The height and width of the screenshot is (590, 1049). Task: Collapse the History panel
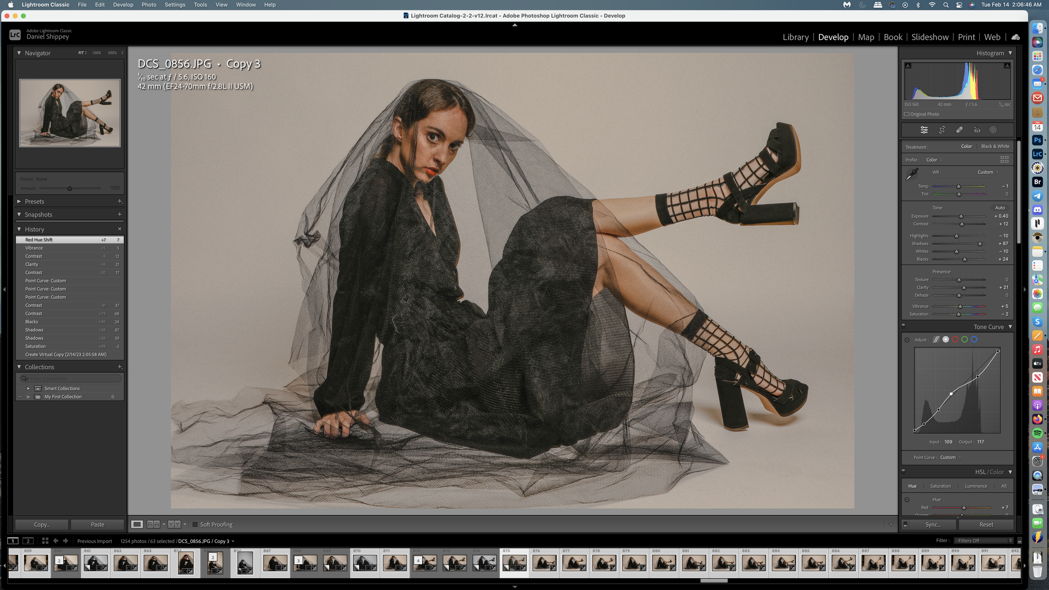[19, 229]
